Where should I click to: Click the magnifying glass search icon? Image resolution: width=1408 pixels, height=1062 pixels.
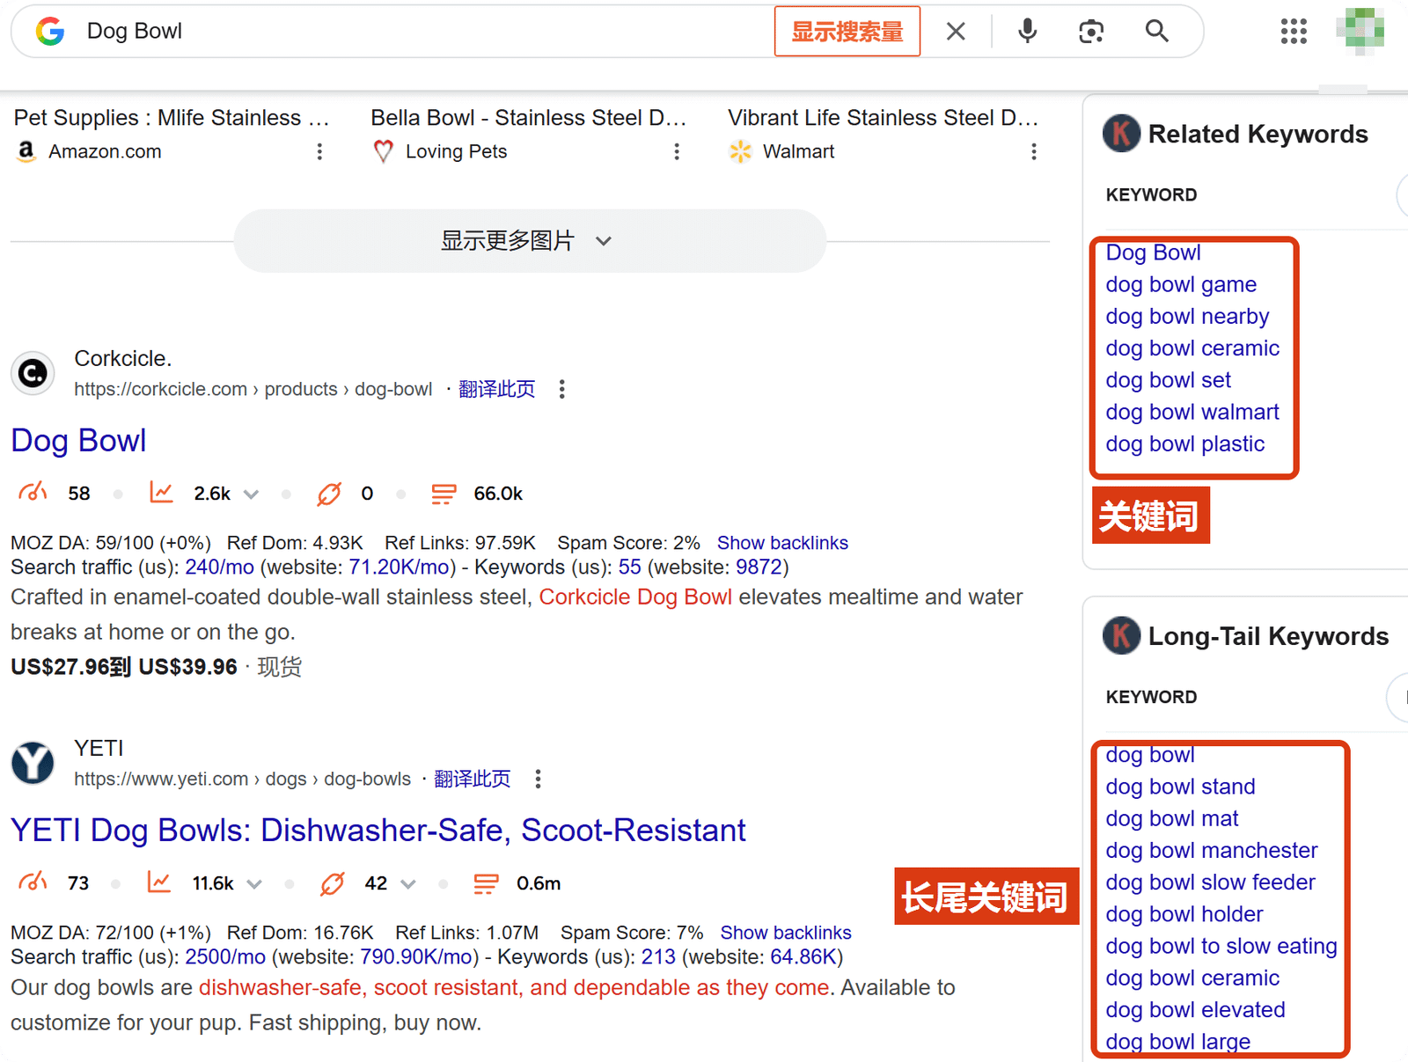click(1157, 32)
